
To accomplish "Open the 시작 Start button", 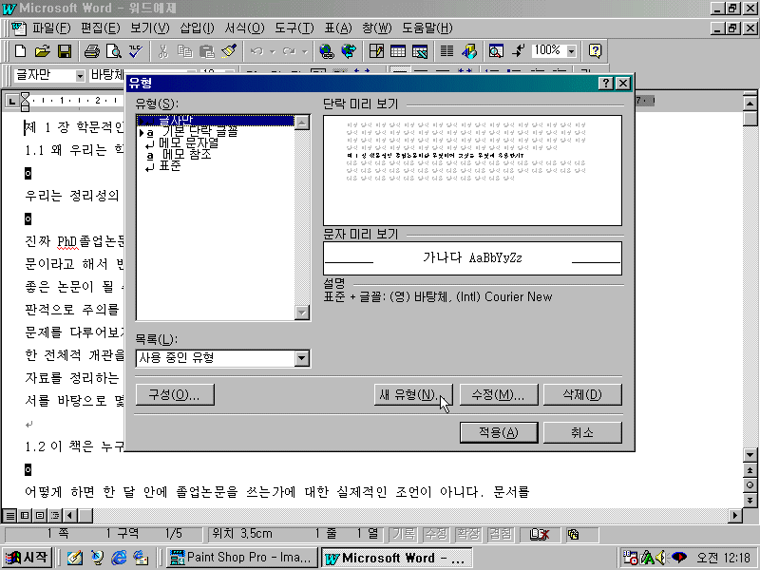I will point(28,558).
